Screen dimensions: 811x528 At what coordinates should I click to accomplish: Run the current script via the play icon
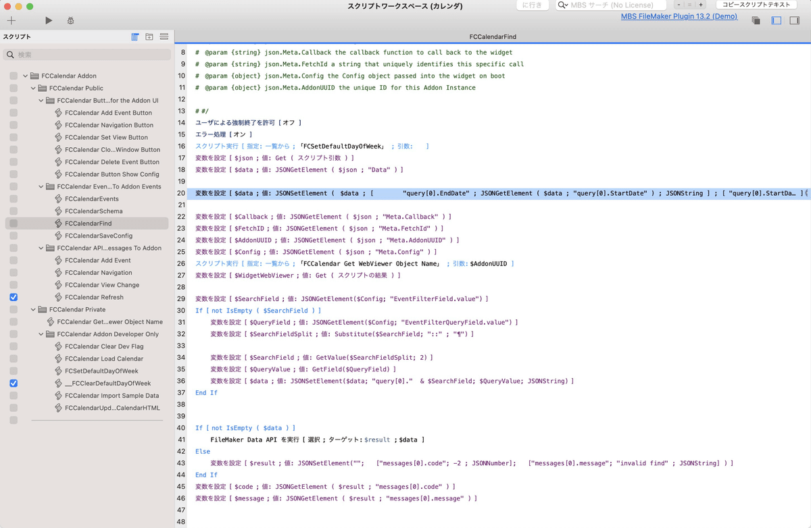pos(47,20)
